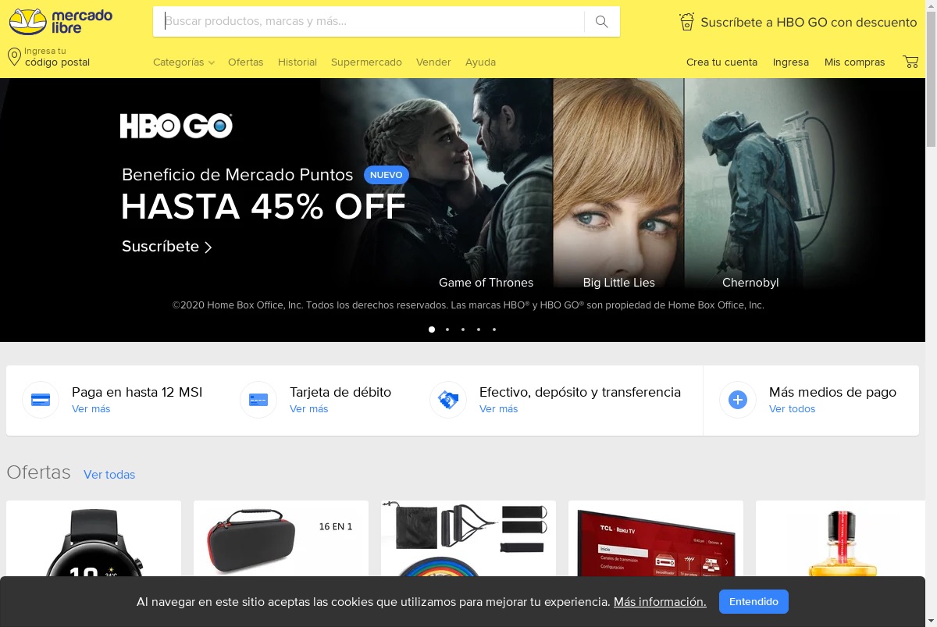Open Historial in the navigation
Viewport: 937px width, 627px height.
tap(297, 62)
